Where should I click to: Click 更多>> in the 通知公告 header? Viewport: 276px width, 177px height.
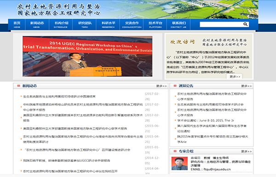(x=247, y=86)
